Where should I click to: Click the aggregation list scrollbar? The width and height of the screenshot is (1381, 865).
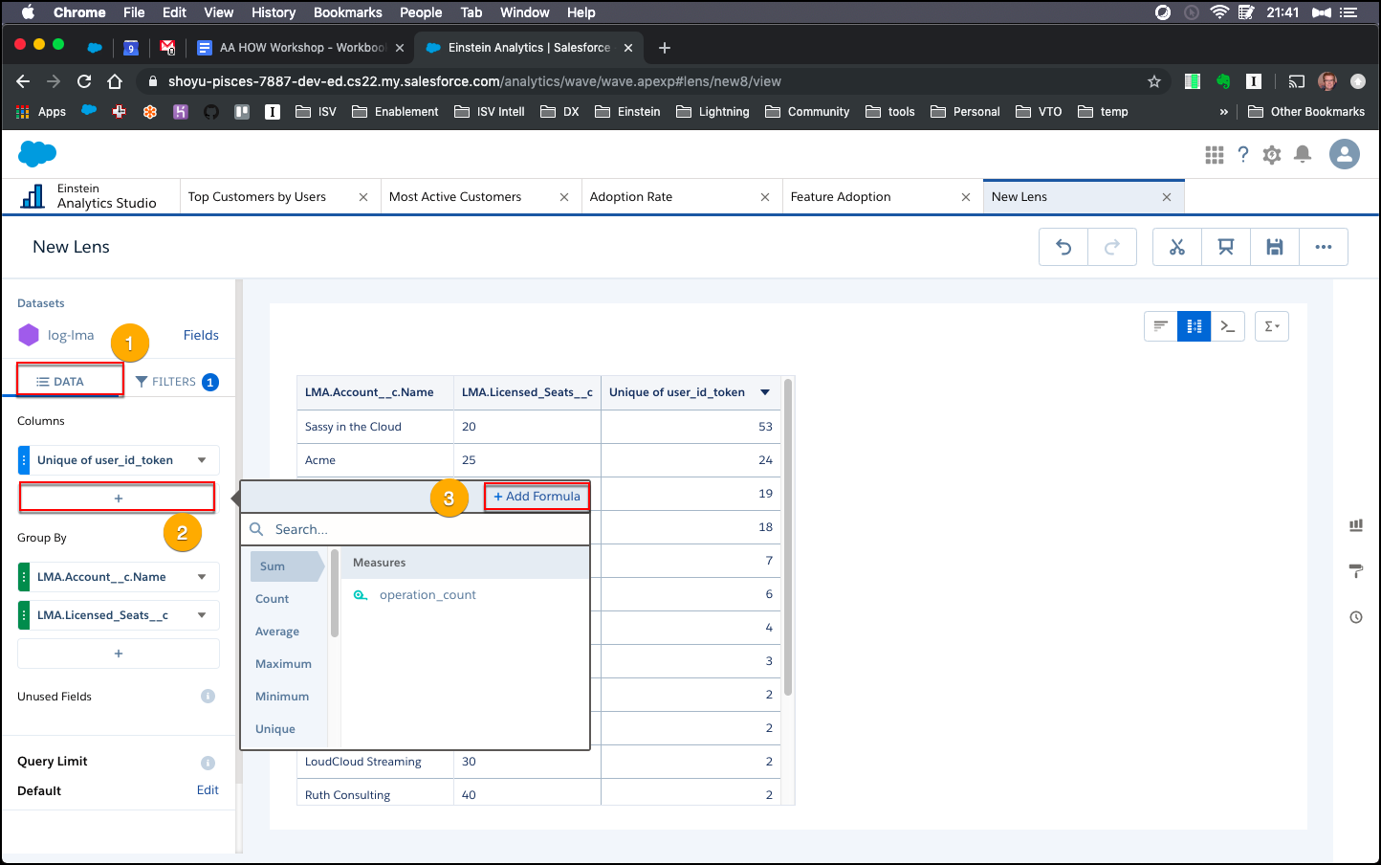(335, 593)
